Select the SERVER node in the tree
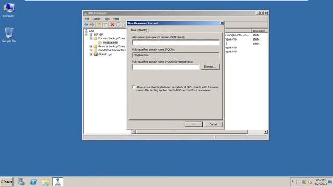 pyautogui.click(x=98, y=35)
